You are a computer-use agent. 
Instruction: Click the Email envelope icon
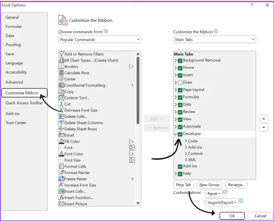click(x=61, y=135)
